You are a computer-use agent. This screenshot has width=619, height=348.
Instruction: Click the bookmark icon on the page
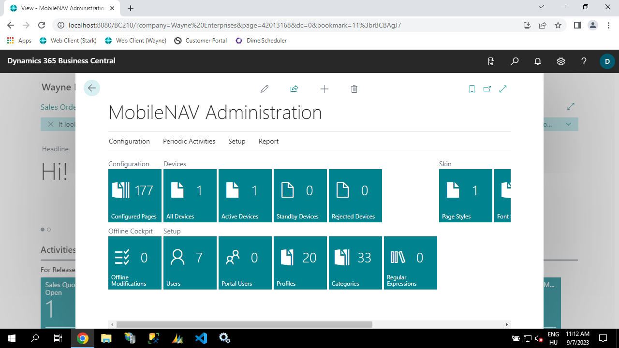472,89
